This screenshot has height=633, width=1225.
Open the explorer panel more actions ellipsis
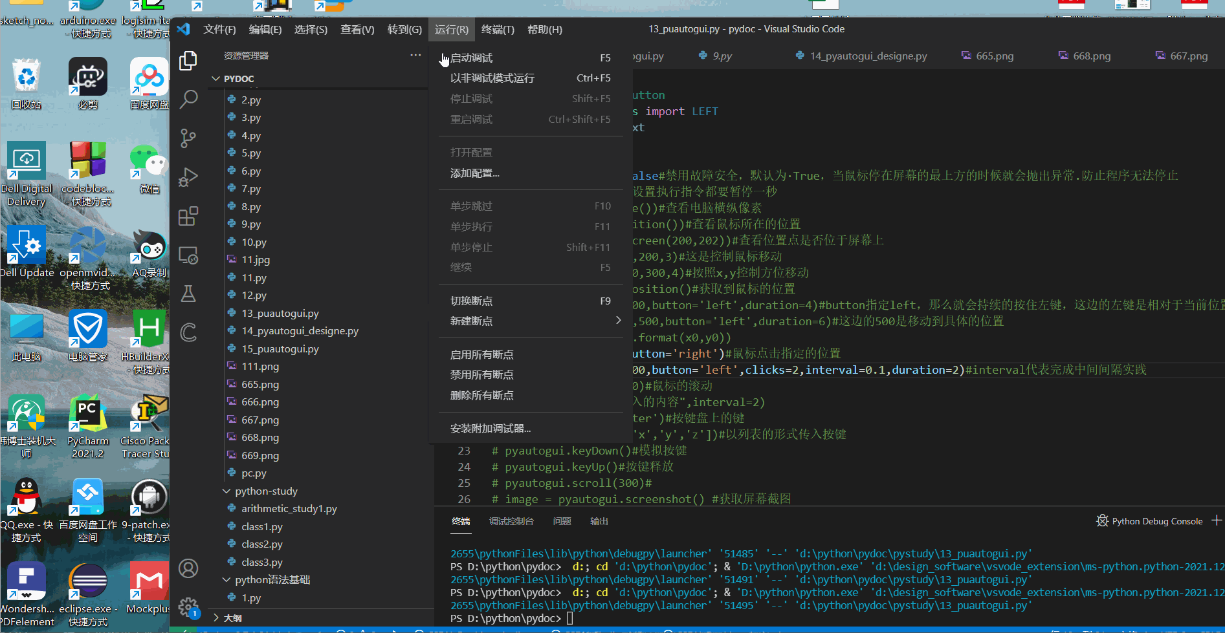(x=415, y=56)
